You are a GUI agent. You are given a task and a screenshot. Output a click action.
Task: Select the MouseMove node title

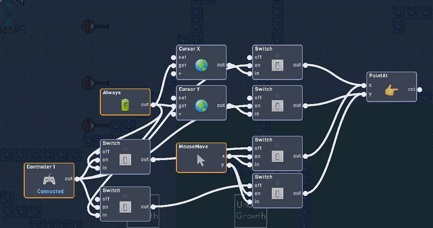tap(193, 147)
